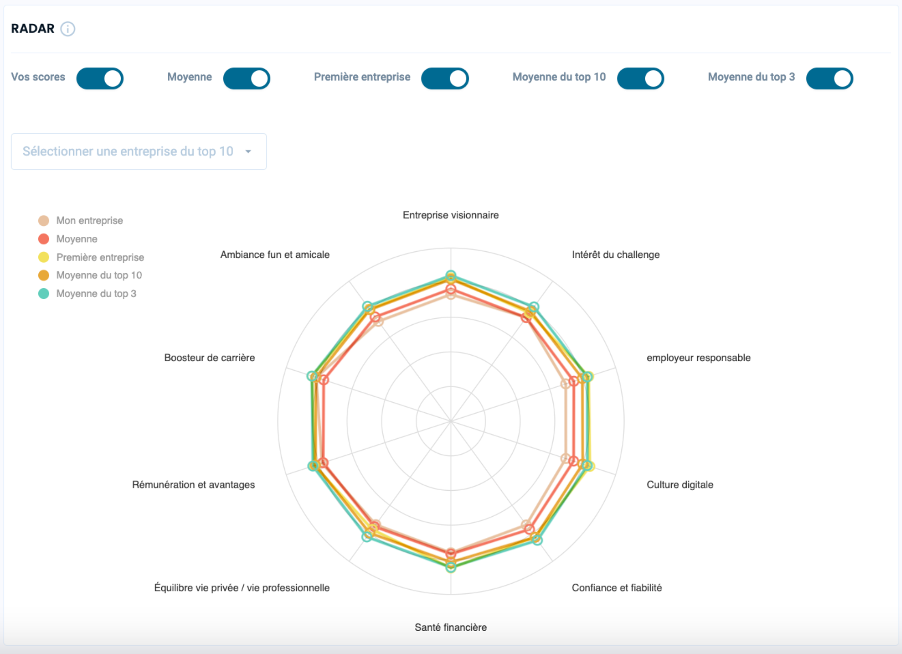Click the Entreprise visionnaire axis label
Image resolution: width=902 pixels, height=654 pixels.
coord(451,215)
